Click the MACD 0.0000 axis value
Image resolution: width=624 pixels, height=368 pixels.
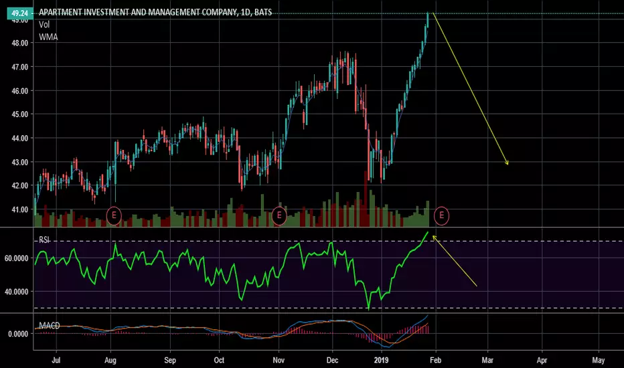point(18,334)
